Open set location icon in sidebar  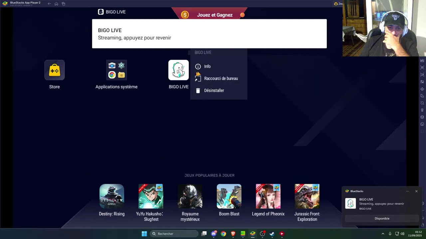pyautogui.click(x=422, y=110)
